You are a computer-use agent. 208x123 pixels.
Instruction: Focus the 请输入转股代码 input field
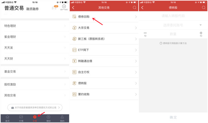tap(173, 16)
